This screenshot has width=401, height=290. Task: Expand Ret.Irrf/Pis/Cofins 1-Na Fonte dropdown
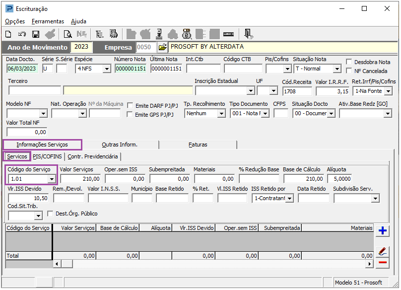(x=388, y=91)
